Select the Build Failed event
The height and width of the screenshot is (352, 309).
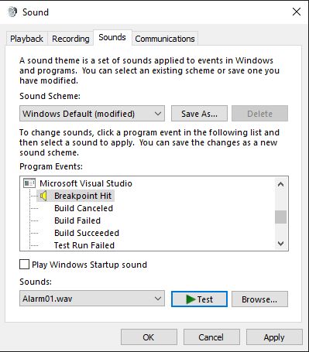click(x=77, y=220)
